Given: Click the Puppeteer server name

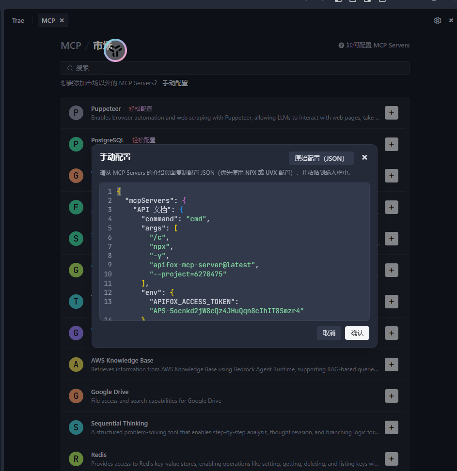Looking at the screenshot, I should click(106, 109).
